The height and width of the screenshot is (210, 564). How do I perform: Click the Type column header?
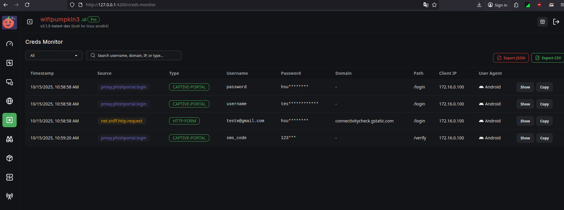(x=174, y=73)
